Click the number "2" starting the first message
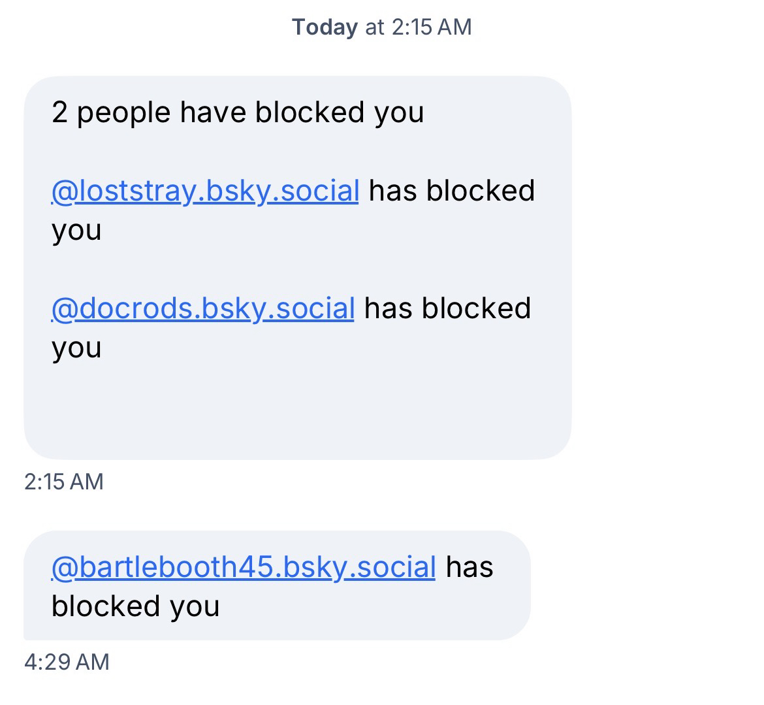Viewport: 764px width, 705px height. pos(59,112)
